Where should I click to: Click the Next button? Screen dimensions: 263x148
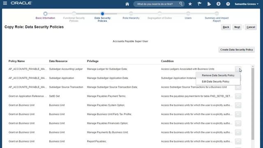pos(237,27)
